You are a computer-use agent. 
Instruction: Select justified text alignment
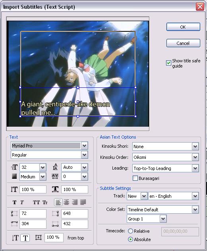(x=83, y=202)
